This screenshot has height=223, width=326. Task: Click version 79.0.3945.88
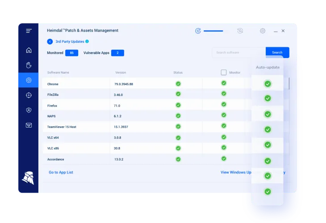pos(124,84)
